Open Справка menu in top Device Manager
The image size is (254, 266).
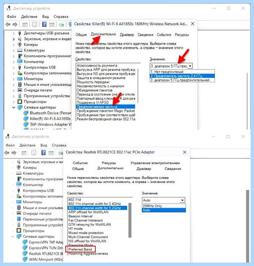[61, 17]
